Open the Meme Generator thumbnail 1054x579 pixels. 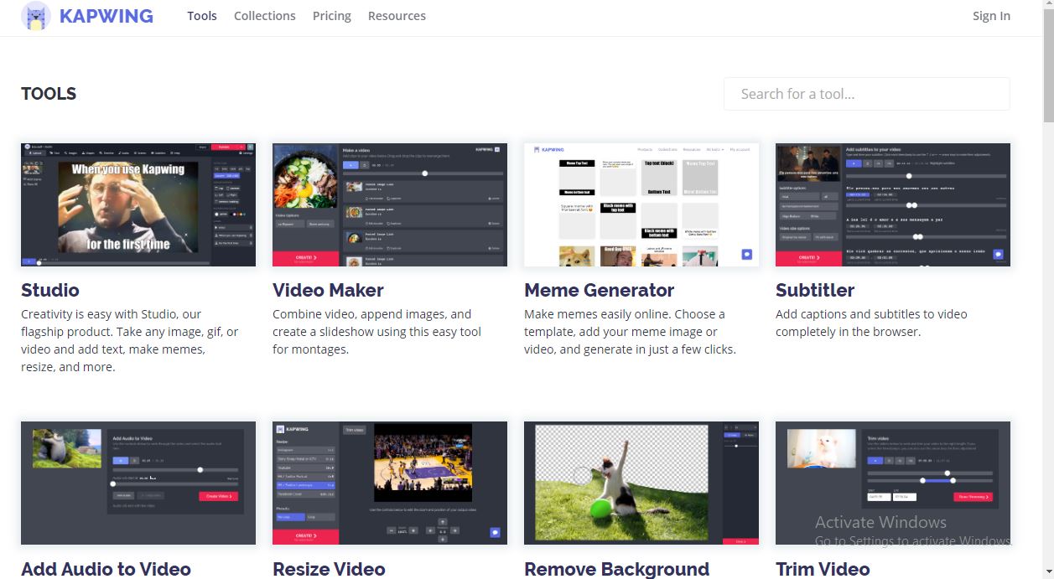click(641, 205)
